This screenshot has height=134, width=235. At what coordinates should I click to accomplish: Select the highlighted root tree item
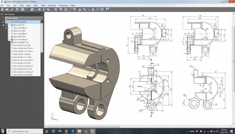(23, 22)
